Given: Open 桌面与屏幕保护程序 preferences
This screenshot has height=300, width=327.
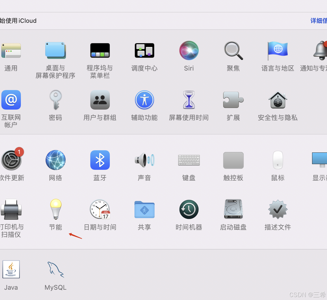Looking at the screenshot, I should click(x=56, y=50).
